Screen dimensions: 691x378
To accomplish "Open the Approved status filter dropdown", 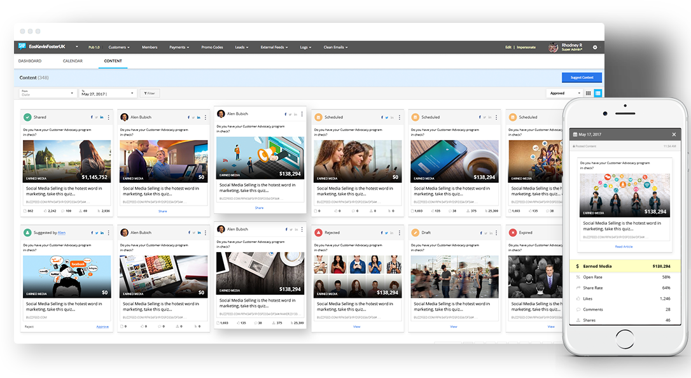I will [564, 94].
